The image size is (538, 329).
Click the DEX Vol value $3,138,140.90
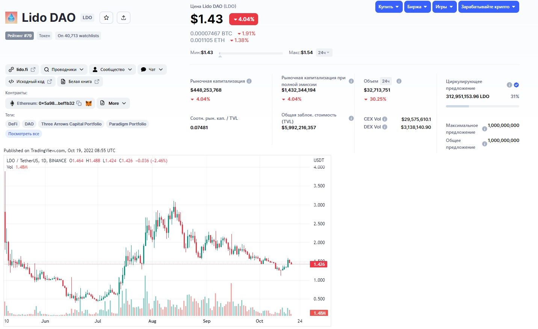tap(416, 127)
